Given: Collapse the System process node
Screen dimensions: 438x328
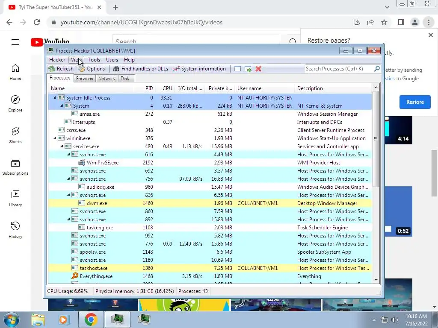Looking at the screenshot, I should [62, 106].
